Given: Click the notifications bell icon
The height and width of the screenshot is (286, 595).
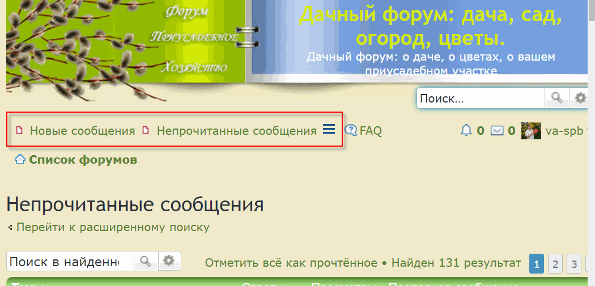Looking at the screenshot, I should [x=466, y=131].
